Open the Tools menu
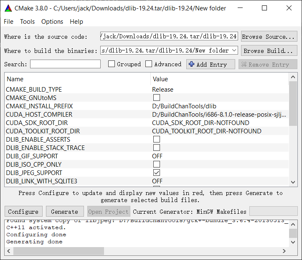Screen dimensions: 302x260 point(28,22)
